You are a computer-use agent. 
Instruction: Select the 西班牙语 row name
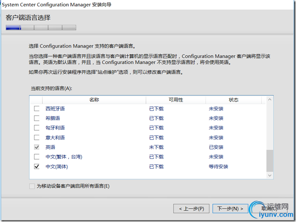[55, 109]
